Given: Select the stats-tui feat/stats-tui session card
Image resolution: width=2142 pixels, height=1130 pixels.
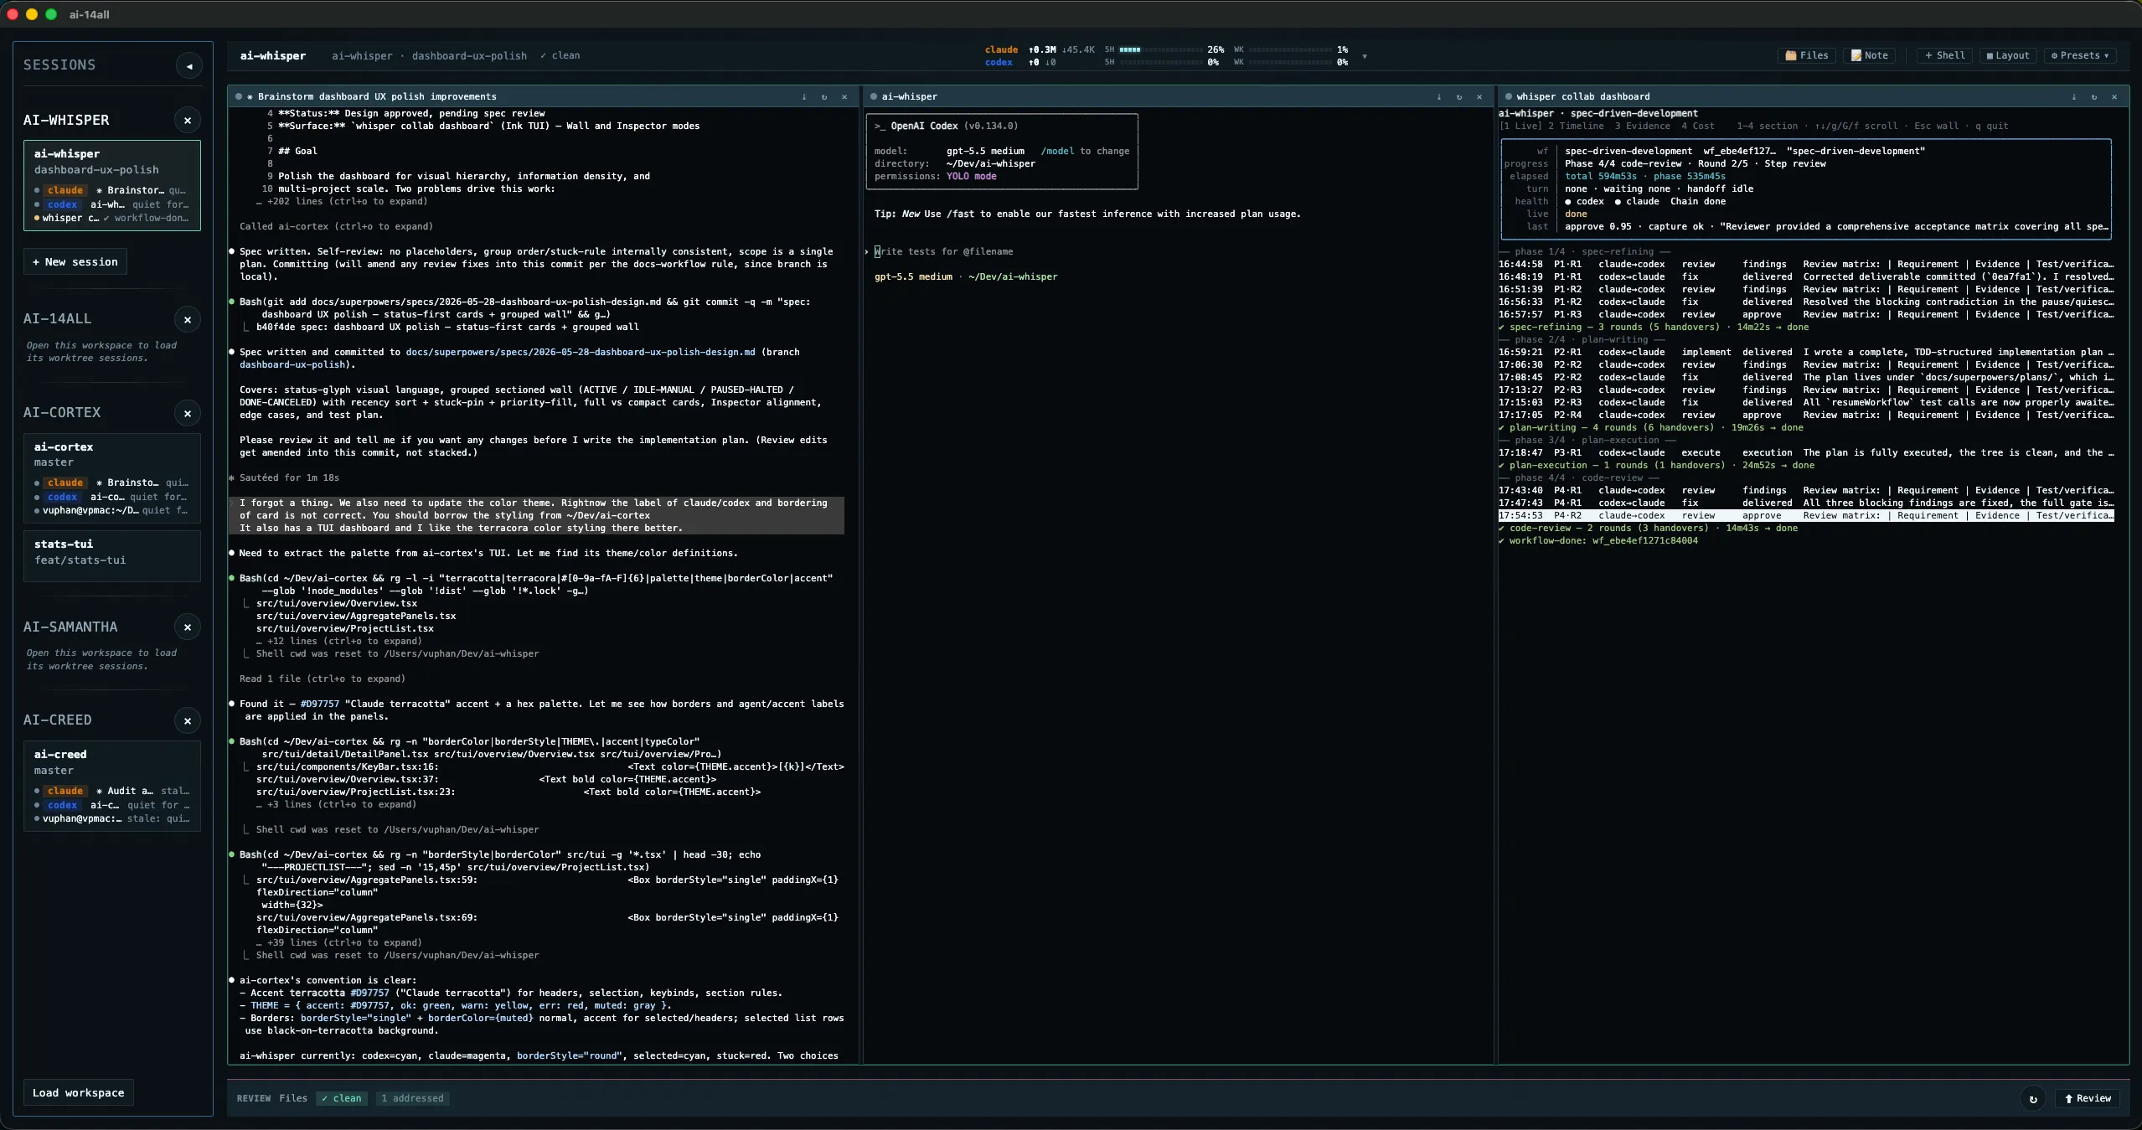Looking at the screenshot, I should [x=112, y=556].
